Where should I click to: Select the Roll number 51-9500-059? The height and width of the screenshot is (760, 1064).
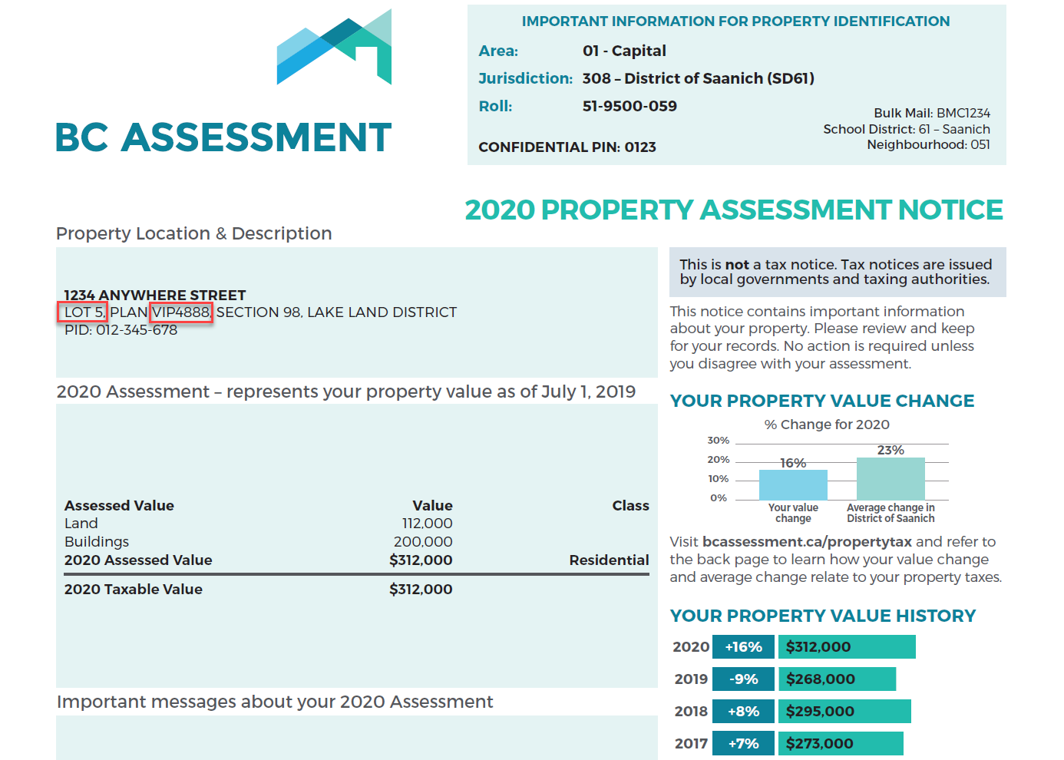coord(629,106)
